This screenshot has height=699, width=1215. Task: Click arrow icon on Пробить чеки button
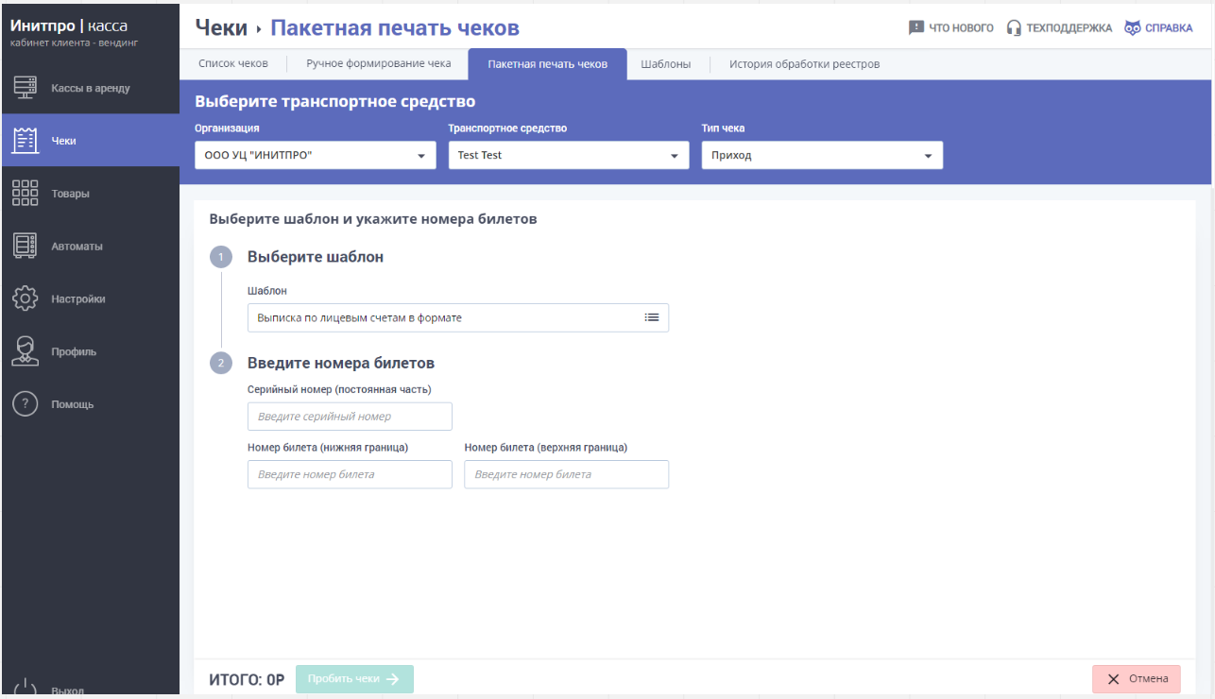coord(393,678)
